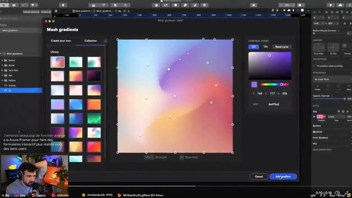Expand the Social layer group in Sketch

2,65
